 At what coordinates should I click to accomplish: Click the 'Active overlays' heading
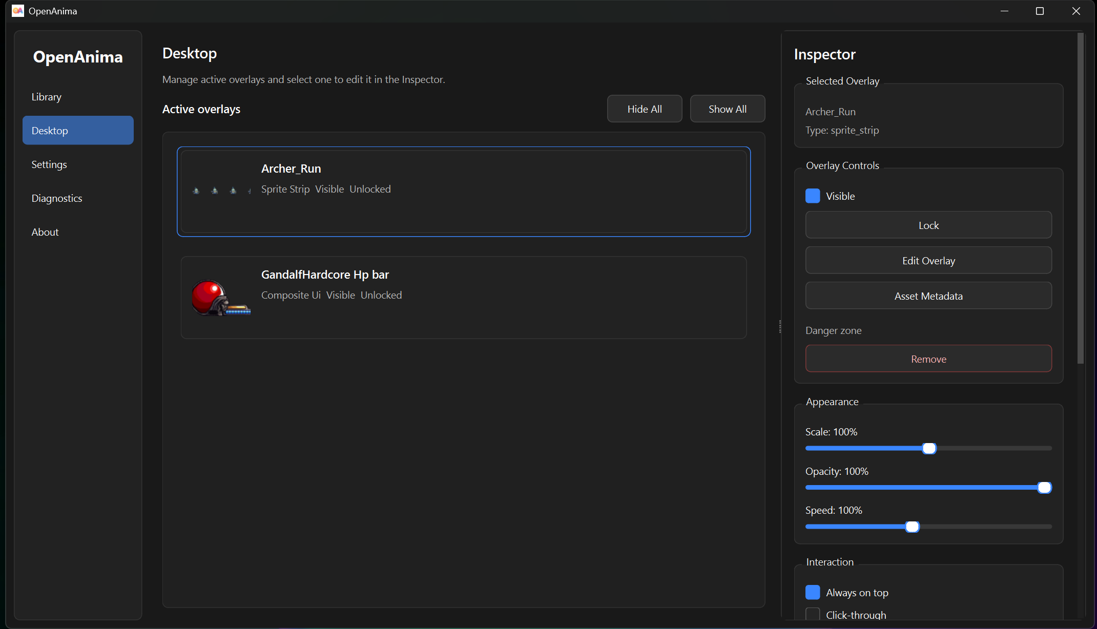coord(201,109)
